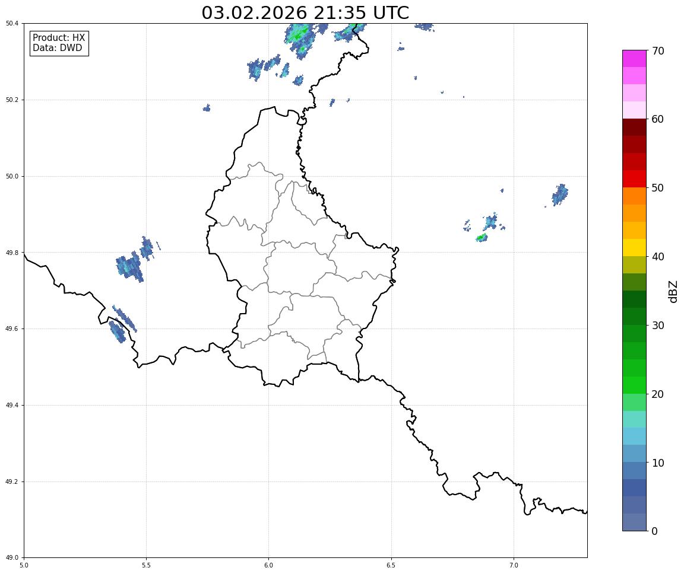684x574 pixels.
Task: Select the 'Product: HX' label text
Action: (x=59, y=38)
